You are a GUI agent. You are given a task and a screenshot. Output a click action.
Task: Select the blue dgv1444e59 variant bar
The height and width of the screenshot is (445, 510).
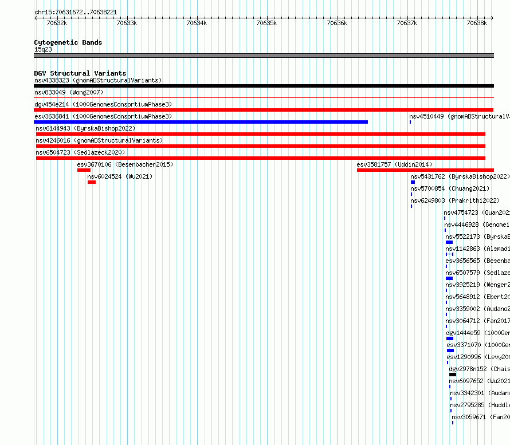(450, 338)
